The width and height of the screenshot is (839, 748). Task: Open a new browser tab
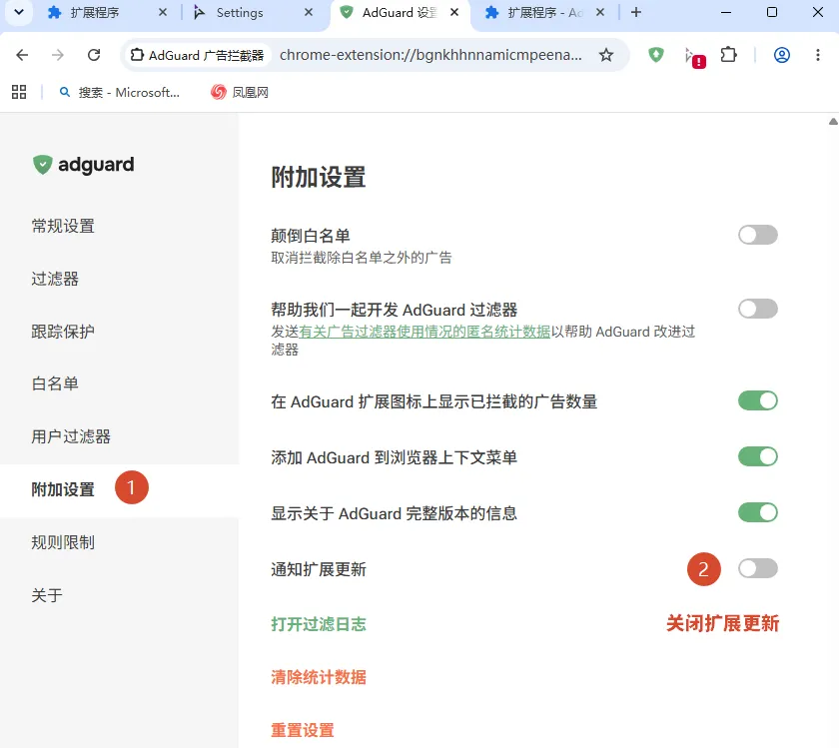tap(635, 12)
